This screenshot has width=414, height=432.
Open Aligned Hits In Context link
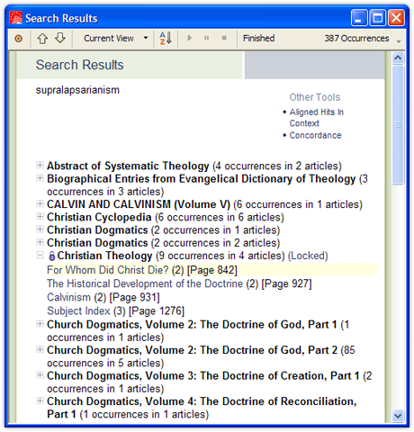(x=317, y=118)
